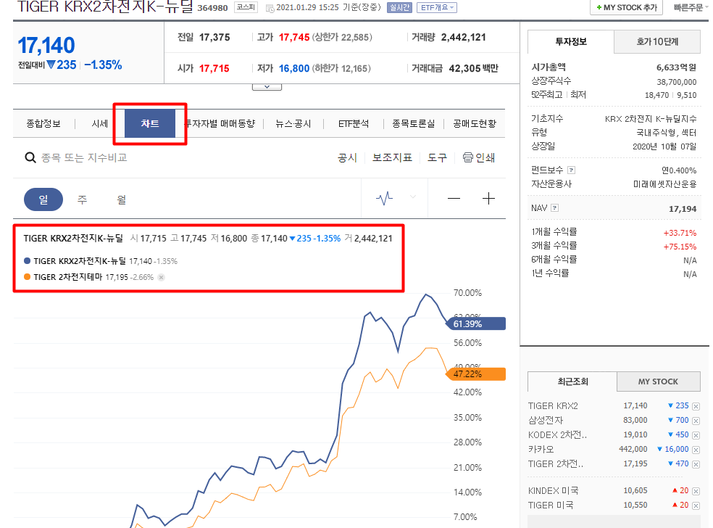Open the 도구 chart option
Viewport: 713px width, 528px height.
(438, 158)
